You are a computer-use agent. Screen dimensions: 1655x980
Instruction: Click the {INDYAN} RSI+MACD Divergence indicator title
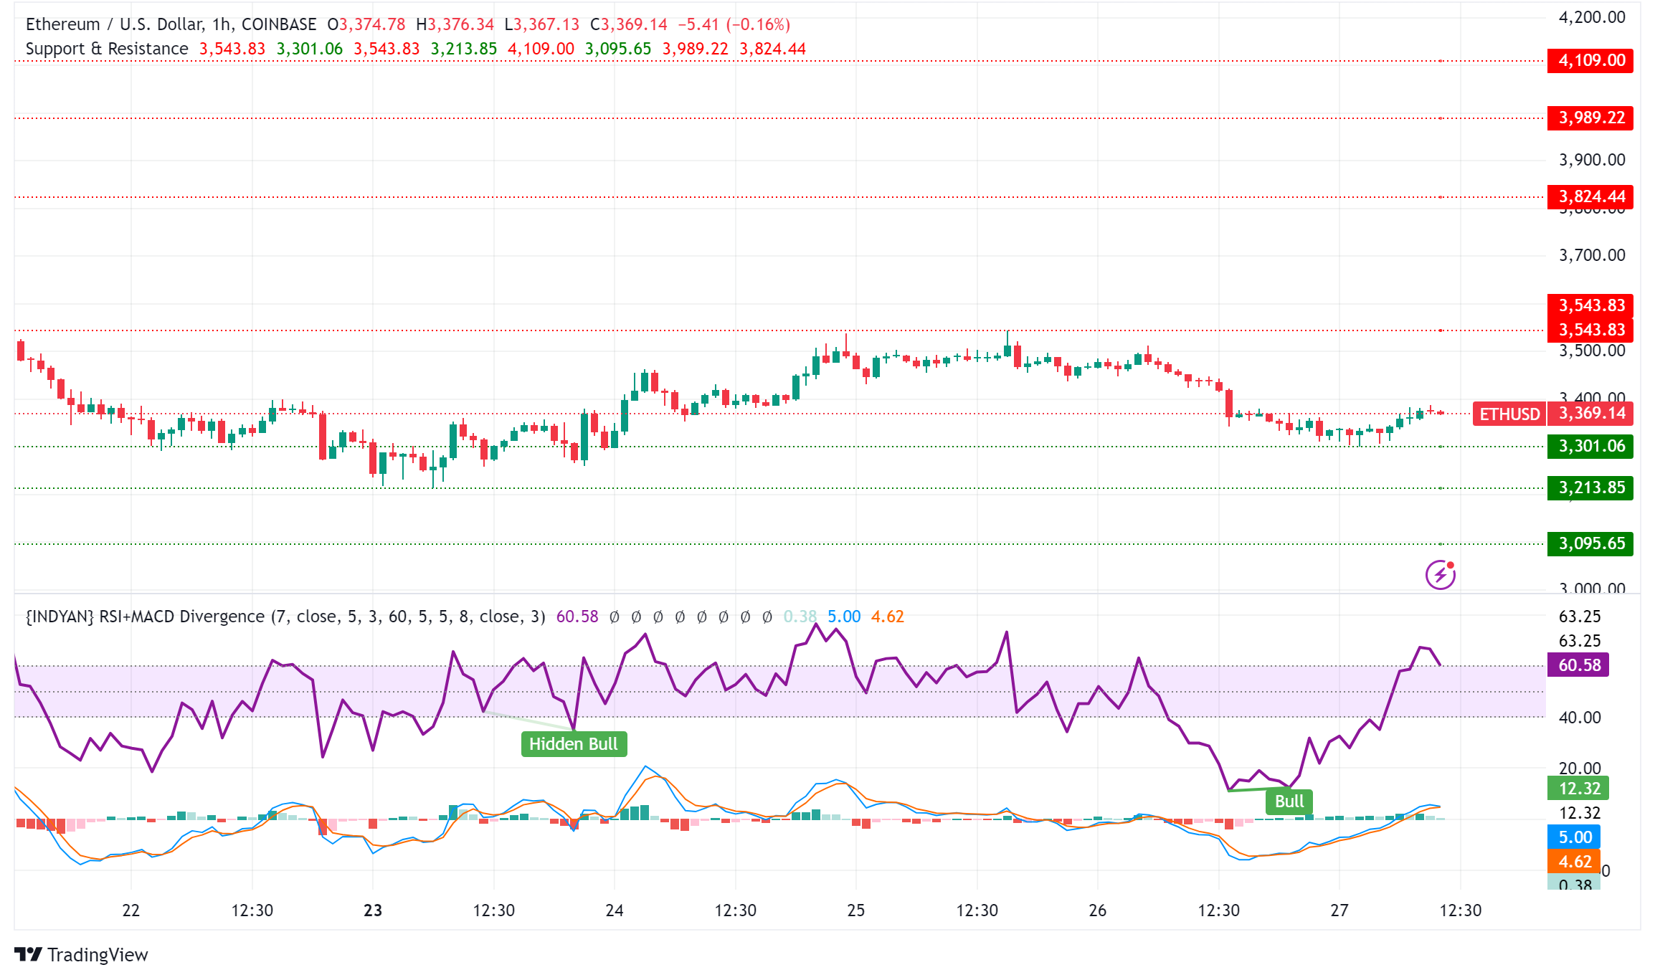(x=285, y=617)
